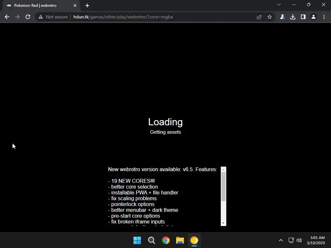The height and width of the screenshot is (248, 331).
Task: Click 'installable PWA + file handler' line
Action: click(143, 192)
